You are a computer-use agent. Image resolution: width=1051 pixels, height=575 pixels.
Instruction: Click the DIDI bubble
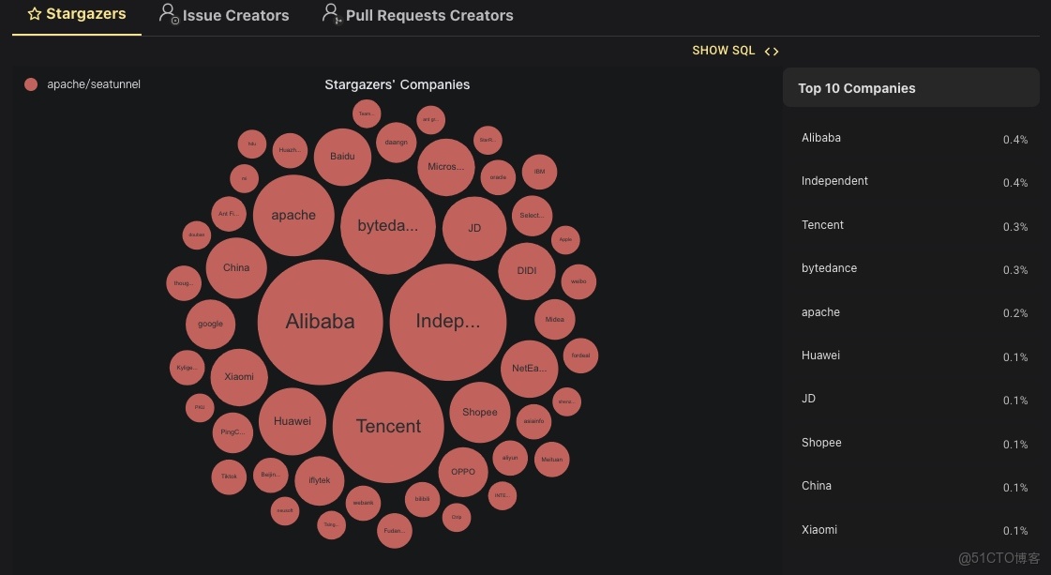527,271
